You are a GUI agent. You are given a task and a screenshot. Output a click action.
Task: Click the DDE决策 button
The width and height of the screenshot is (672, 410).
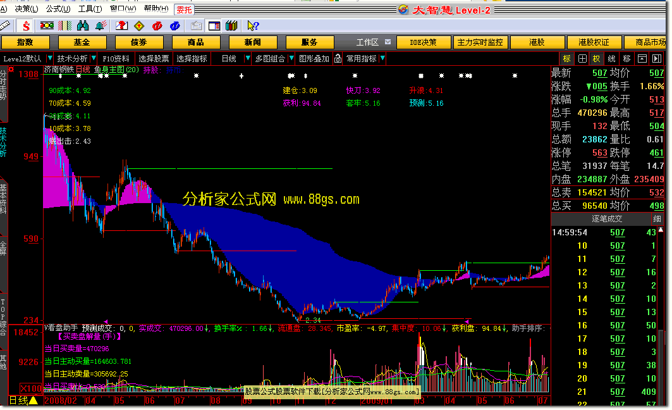(x=424, y=42)
